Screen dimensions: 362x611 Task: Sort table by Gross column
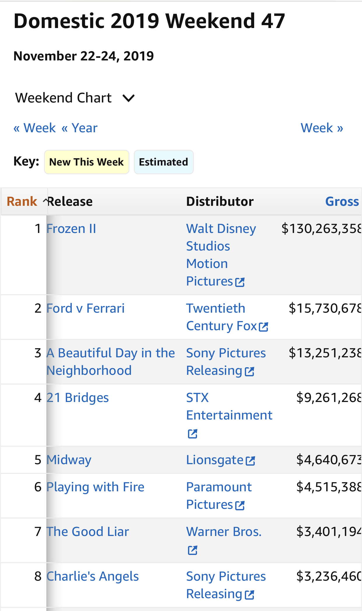(342, 201)
